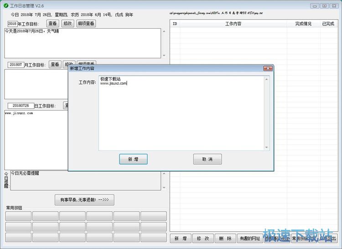This screenshot has width=342, height=249.
Task: Click the dialog text area's scroll-up arrow
Action: click(267, 79)
